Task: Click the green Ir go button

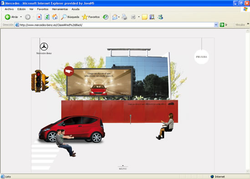Action: 224,25
